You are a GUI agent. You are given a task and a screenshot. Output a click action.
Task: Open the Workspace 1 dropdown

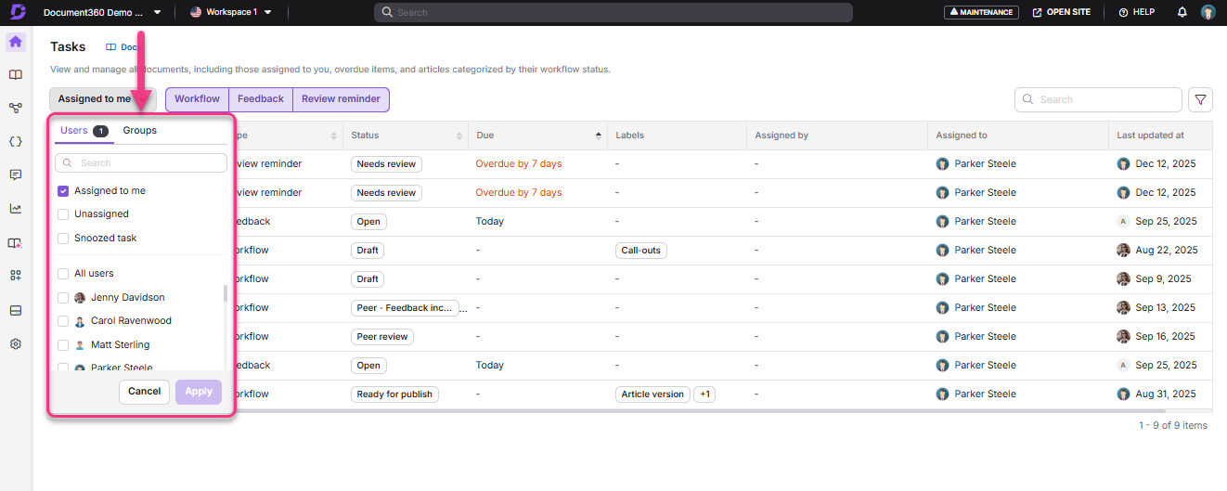pos(230,12)
